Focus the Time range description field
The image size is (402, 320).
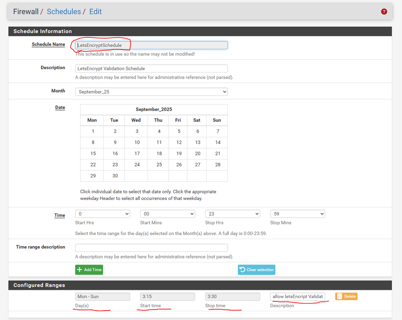151,248
